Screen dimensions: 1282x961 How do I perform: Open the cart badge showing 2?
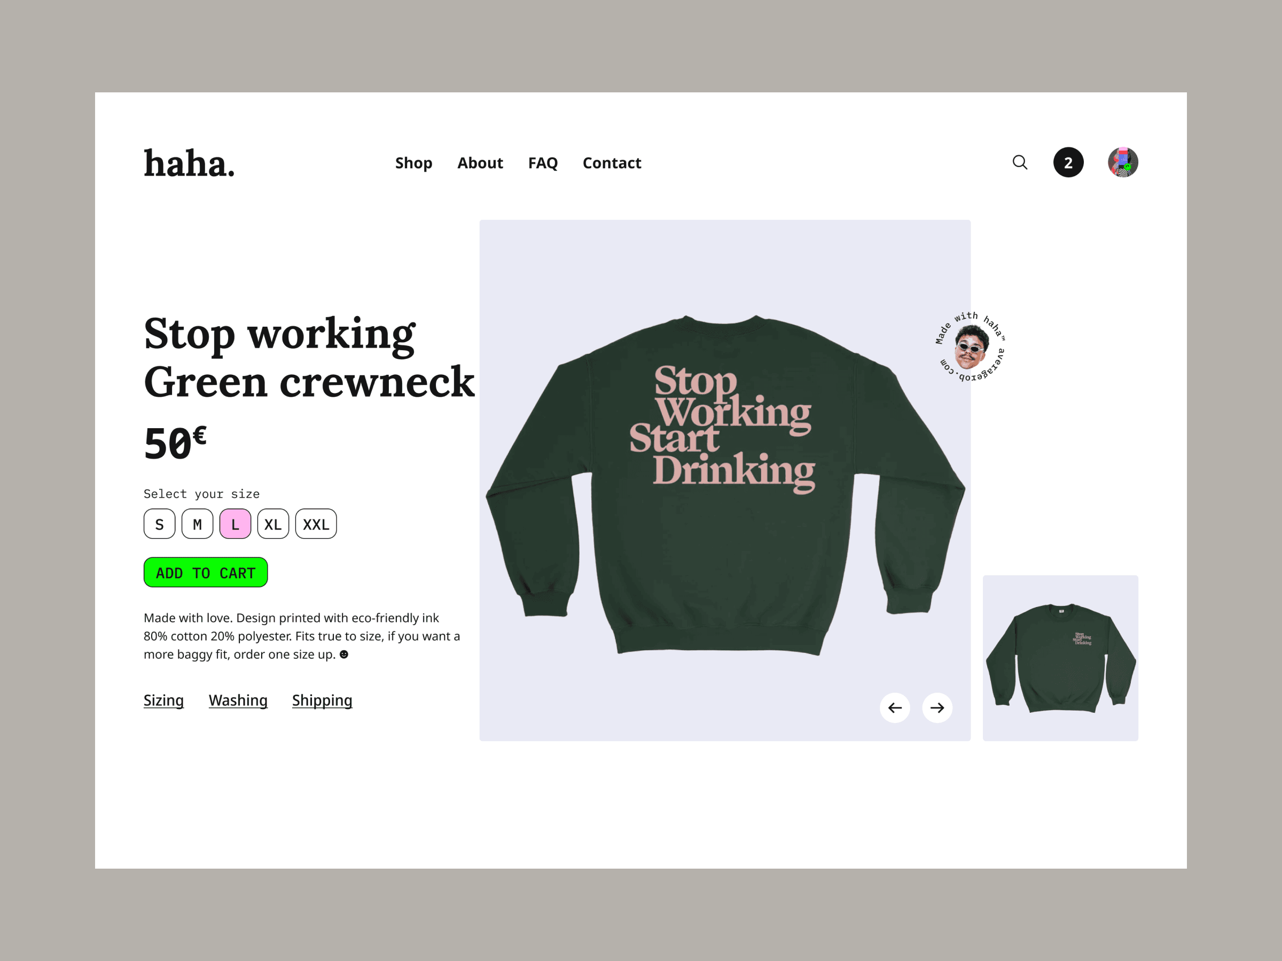coord(1068,163)
